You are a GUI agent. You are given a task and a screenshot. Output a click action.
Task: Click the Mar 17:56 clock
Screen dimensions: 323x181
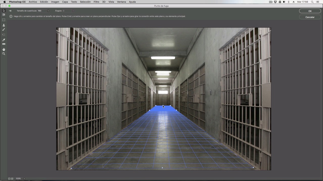pos(302,2)
